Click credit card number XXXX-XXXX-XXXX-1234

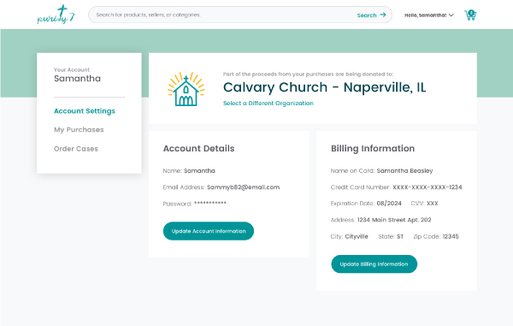[427, 187]
